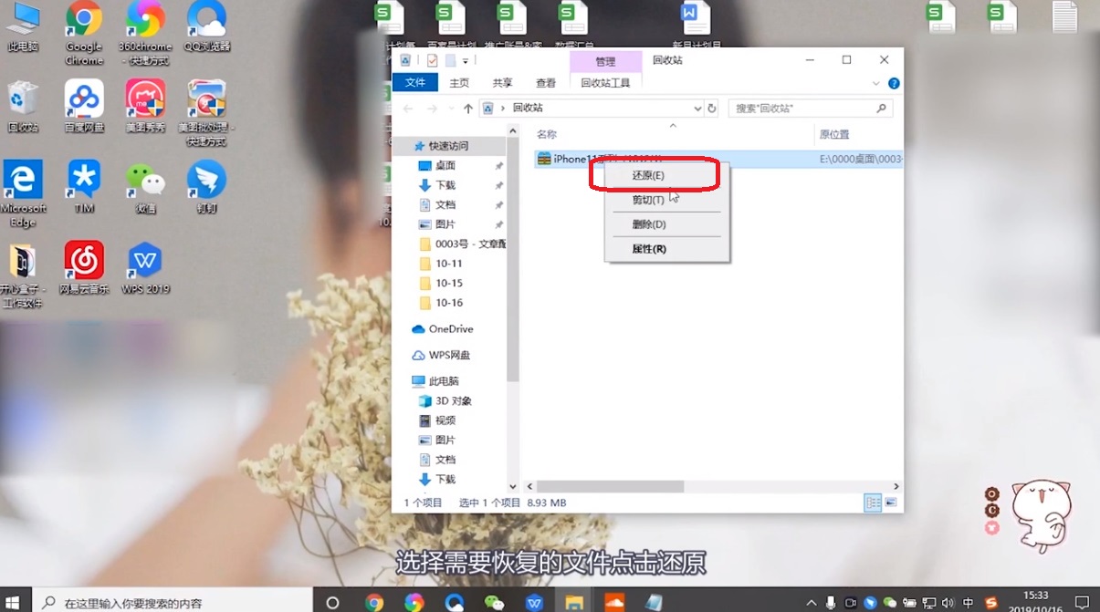This screenshot has height=612, width=1100.
Task: Click the properties checkmark quick access icon
Action: click(x=433, y=60)
